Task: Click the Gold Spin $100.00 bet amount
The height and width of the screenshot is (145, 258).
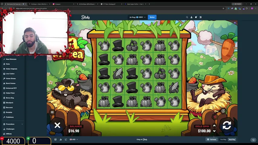Action: (x=204, y=131)
